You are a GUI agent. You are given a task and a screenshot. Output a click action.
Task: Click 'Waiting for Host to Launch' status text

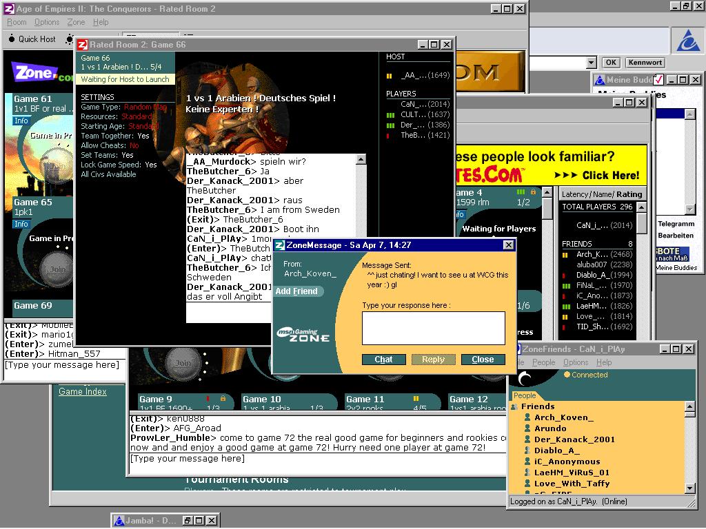125,79
